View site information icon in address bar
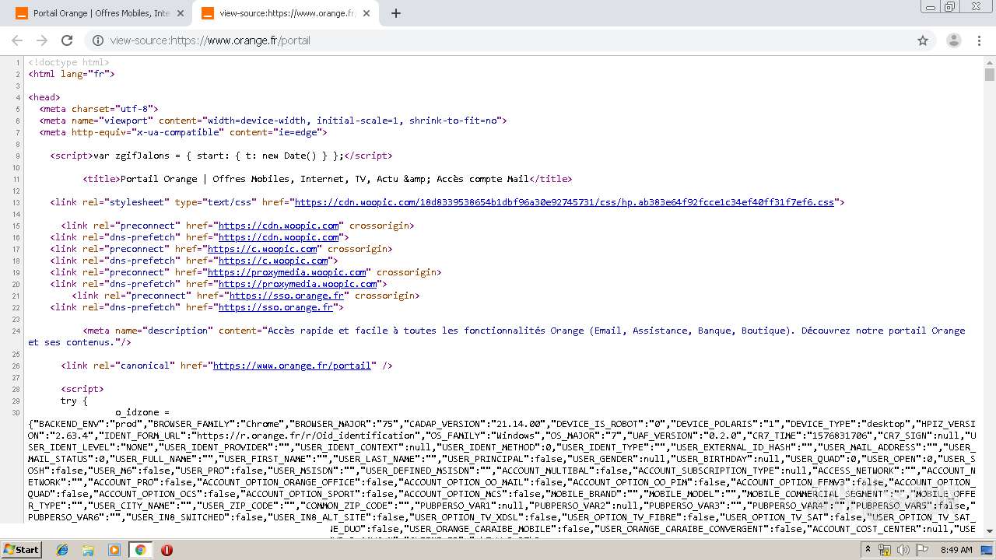 (x=98, y=40)
